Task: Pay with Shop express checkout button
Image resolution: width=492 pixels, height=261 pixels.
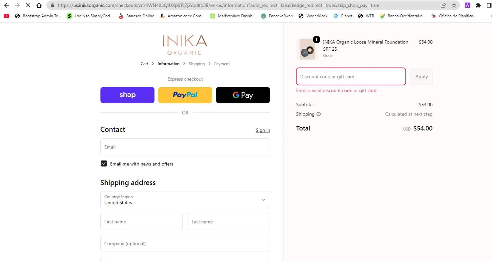Action: (127, 95)
